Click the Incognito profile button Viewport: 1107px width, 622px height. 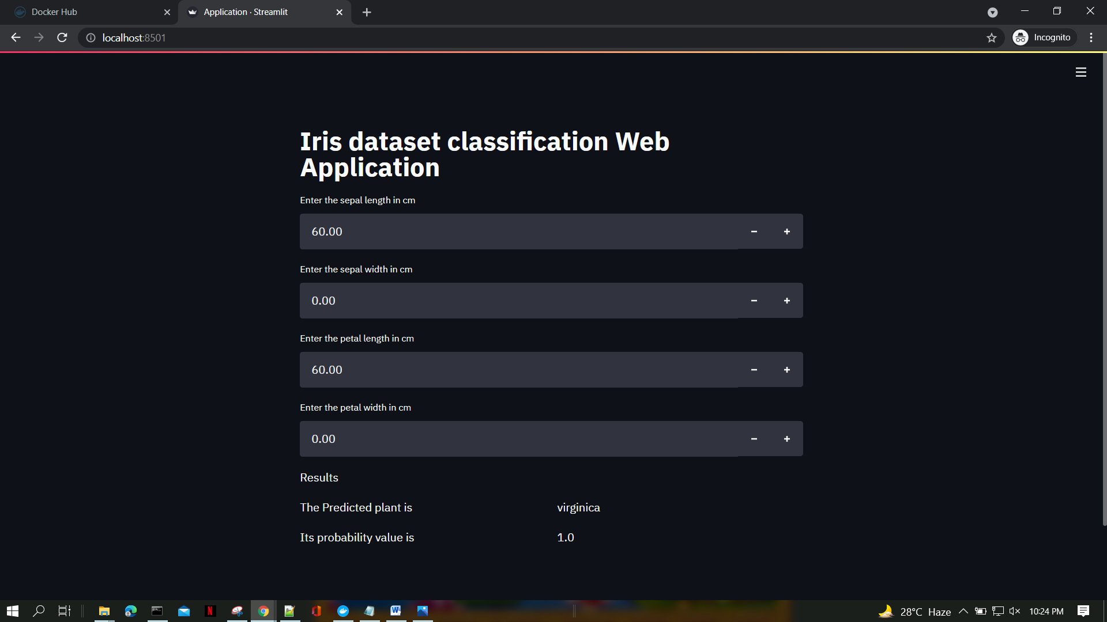(1044, 37)
